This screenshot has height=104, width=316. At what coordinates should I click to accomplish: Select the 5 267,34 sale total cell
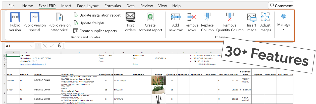pyautogui.click(x=245, y=89)
